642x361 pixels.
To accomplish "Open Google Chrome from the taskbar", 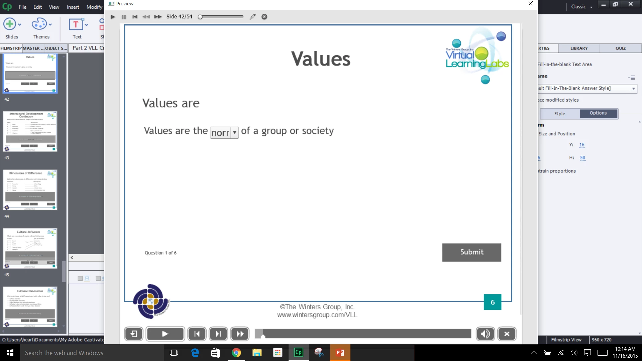I will click(x=236, y=353).
